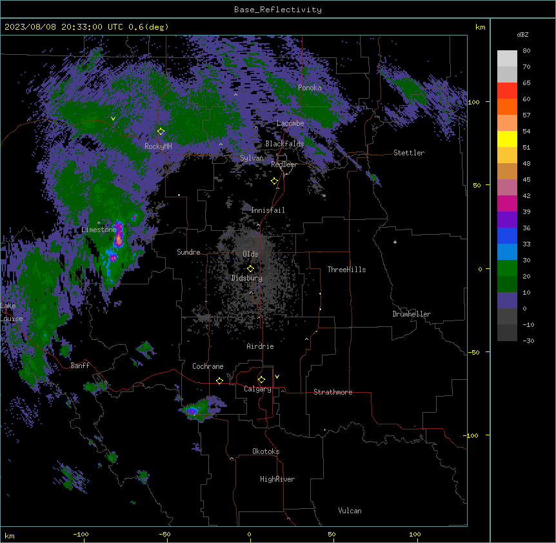Click the Olds label
556x543 pixels.
point(250,254)
